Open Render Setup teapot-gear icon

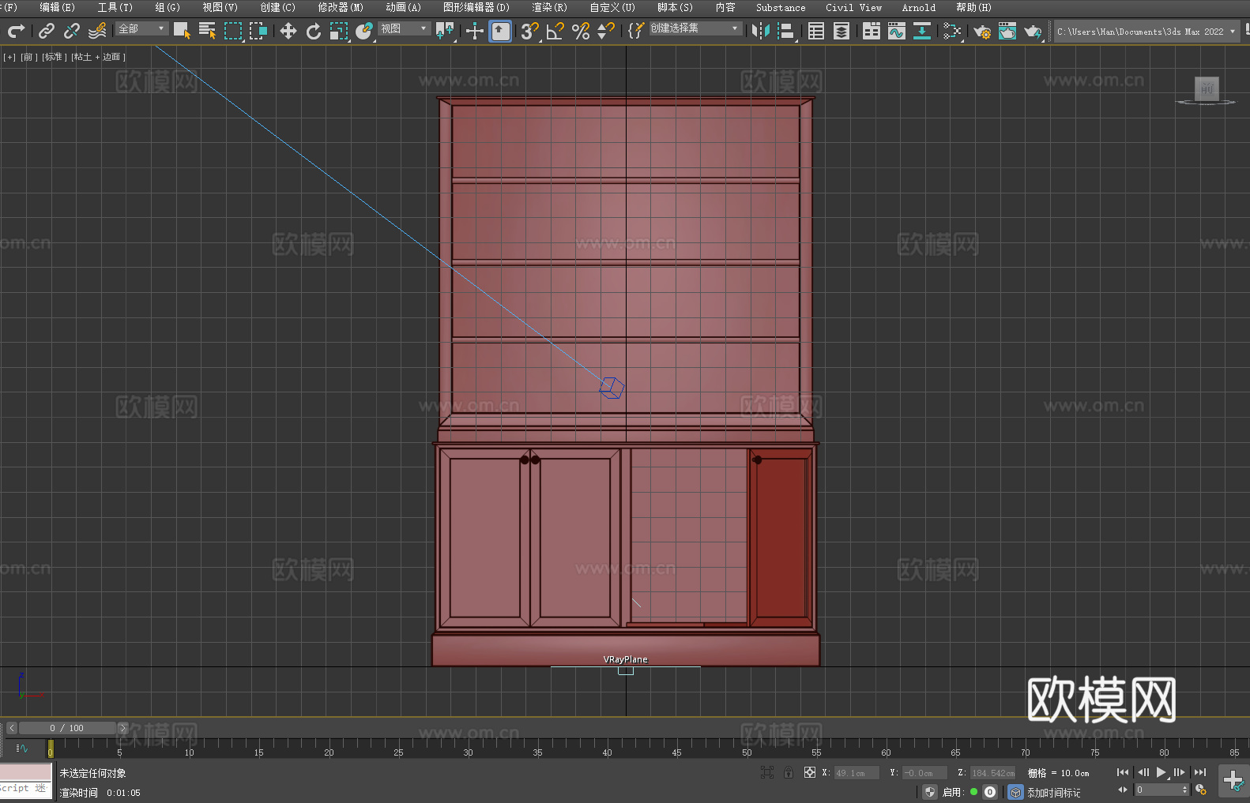click(x=982, y=31)
